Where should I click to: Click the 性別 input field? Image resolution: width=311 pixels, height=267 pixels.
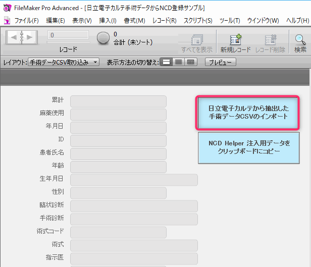click(119, 193)
